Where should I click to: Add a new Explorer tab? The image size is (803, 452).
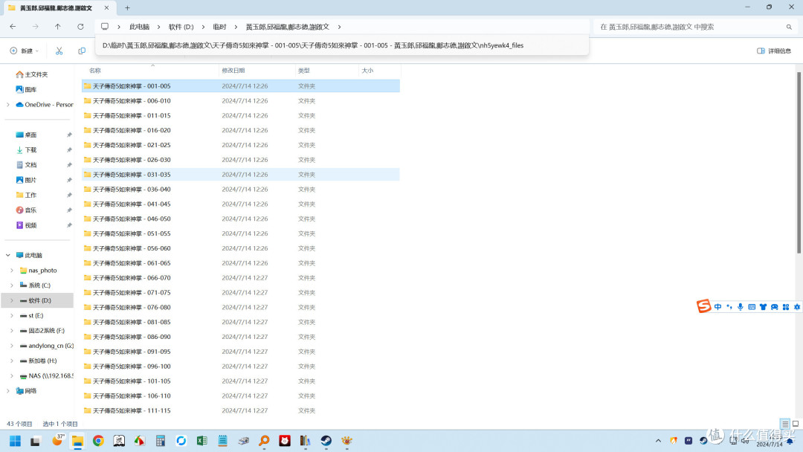click(128, 7)
